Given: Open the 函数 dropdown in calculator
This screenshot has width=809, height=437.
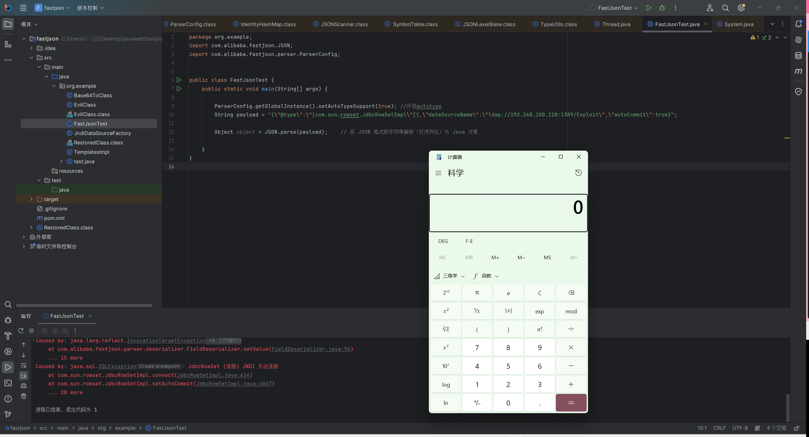Looking at the screenshot, I should point(486,276).
